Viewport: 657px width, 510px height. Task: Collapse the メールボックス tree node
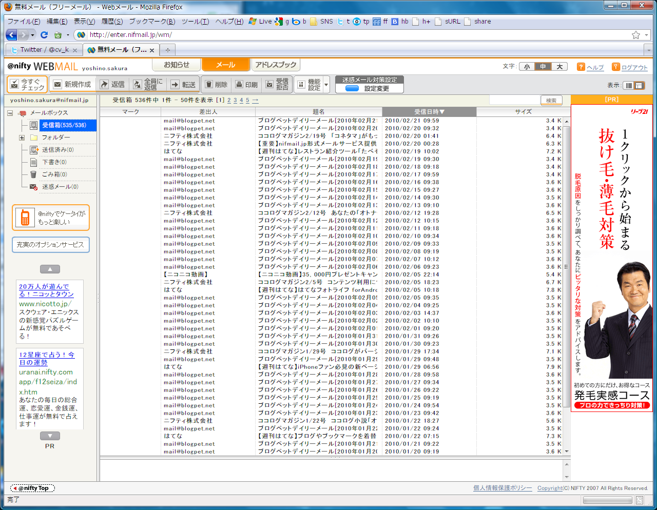(10, 113)
